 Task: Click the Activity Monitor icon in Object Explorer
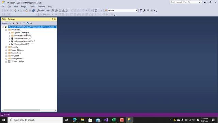click(31, 23)
